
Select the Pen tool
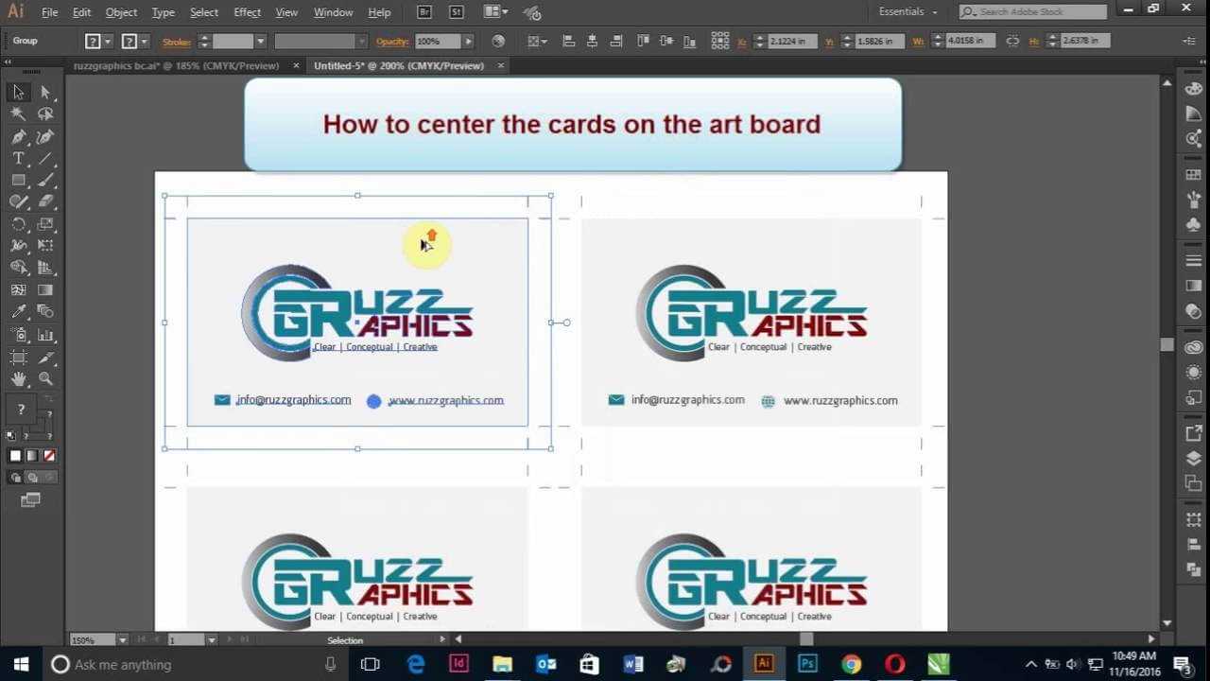click(x=18, y=136)
